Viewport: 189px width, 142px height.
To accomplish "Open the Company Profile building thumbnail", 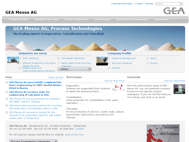I will (x=102, y=61).
